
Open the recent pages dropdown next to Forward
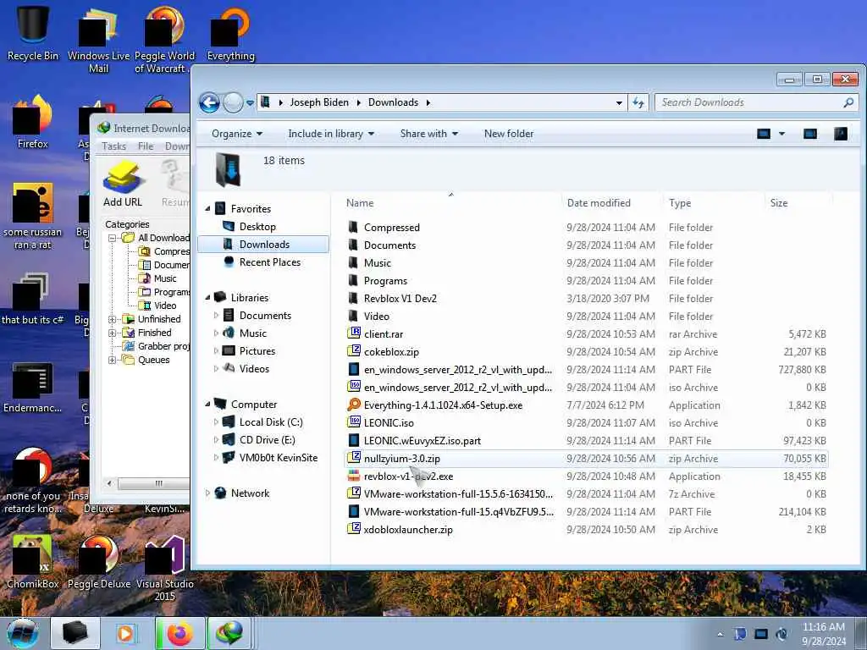tap(250, 102)
